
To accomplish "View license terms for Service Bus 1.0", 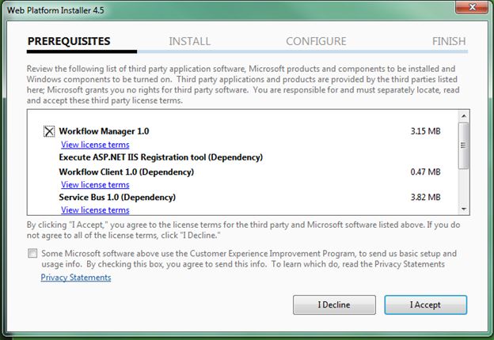I will (95, 210).
